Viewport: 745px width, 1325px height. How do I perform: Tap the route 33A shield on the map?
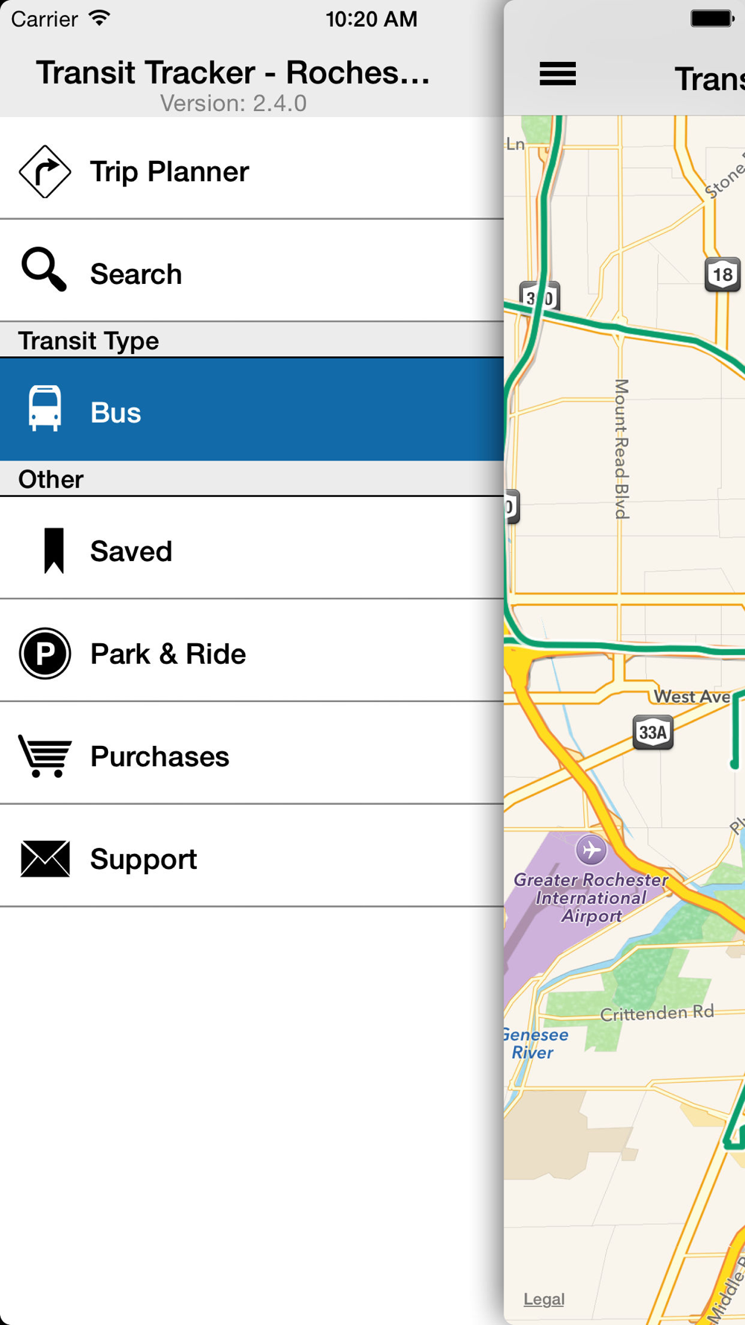coord(653,732)
